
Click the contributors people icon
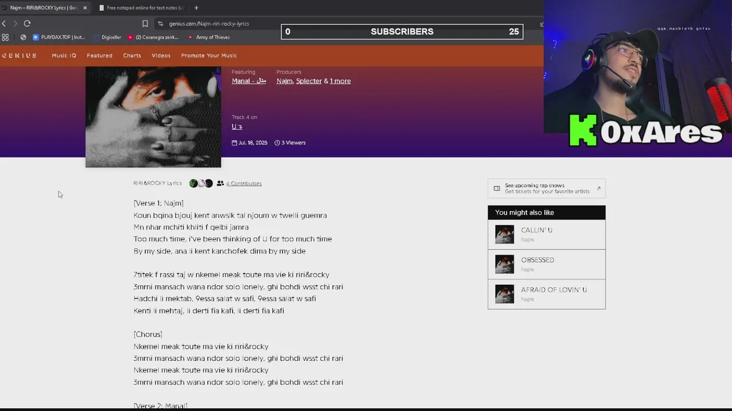(220, 183)
